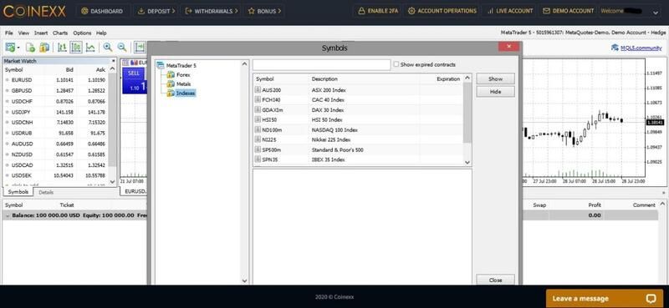Click the new order toolbar icon

tap(10, 48)
